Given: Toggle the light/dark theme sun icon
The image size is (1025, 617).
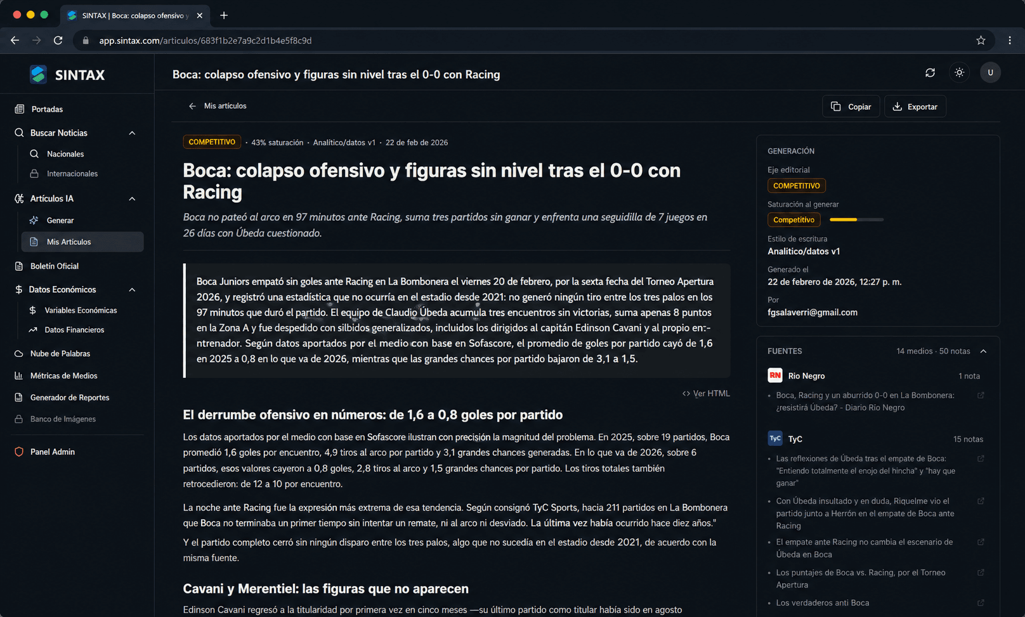Looking at the screenshot, I should coord(960,73).
